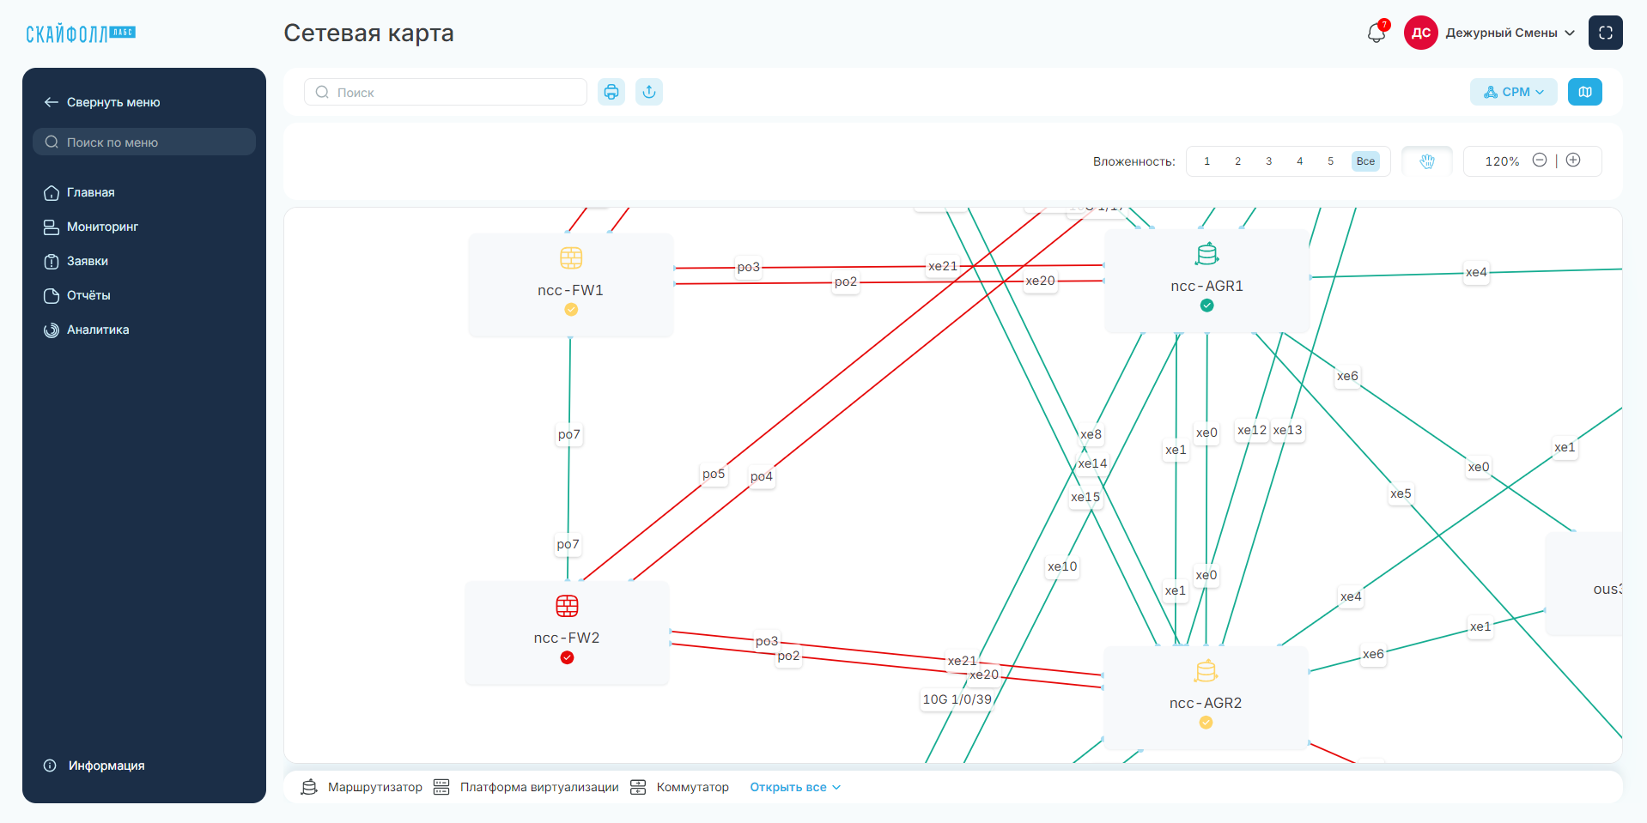Screen dimensions: 1647x823
Task: Zoom out with the minus icon
Action: pyautogui.click(x=1540, y=160)
